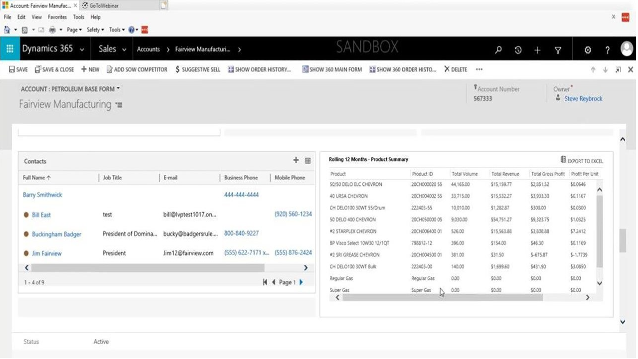Open the Dynamics 365 app launcher waffle

pyautogui.click(x=10, y=49)
